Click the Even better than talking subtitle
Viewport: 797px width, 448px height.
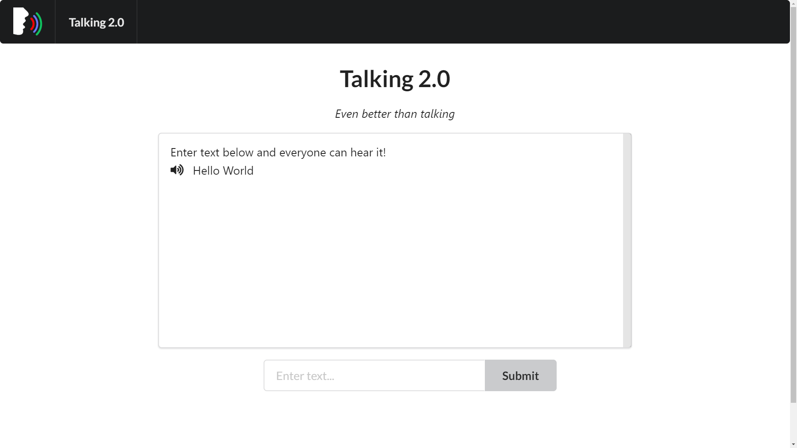pos(395,114)
